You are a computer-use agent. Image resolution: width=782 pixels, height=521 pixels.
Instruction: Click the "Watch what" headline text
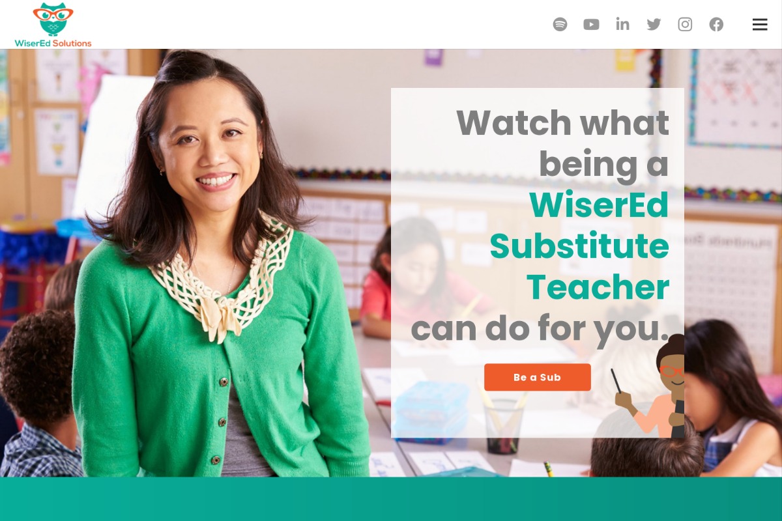[x=563, y=122]
